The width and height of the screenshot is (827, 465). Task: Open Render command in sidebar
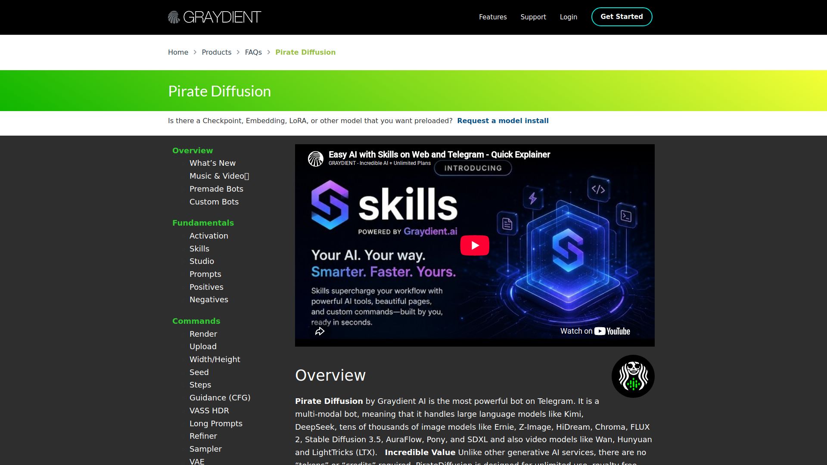[203, 334]
